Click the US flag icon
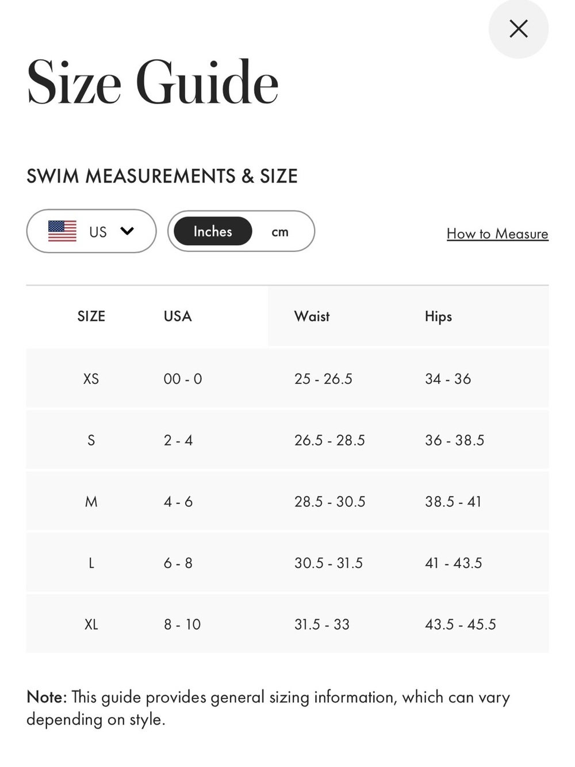The width and height of the screenshot is (575, 767). point(62,231)
